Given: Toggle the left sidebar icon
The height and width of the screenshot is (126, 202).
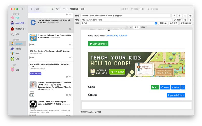Looking at the screenshot, I should (23, 9).
